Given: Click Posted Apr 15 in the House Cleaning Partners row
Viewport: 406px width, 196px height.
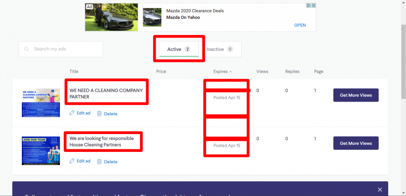Looking at the screenshot, I should [227, 146].
